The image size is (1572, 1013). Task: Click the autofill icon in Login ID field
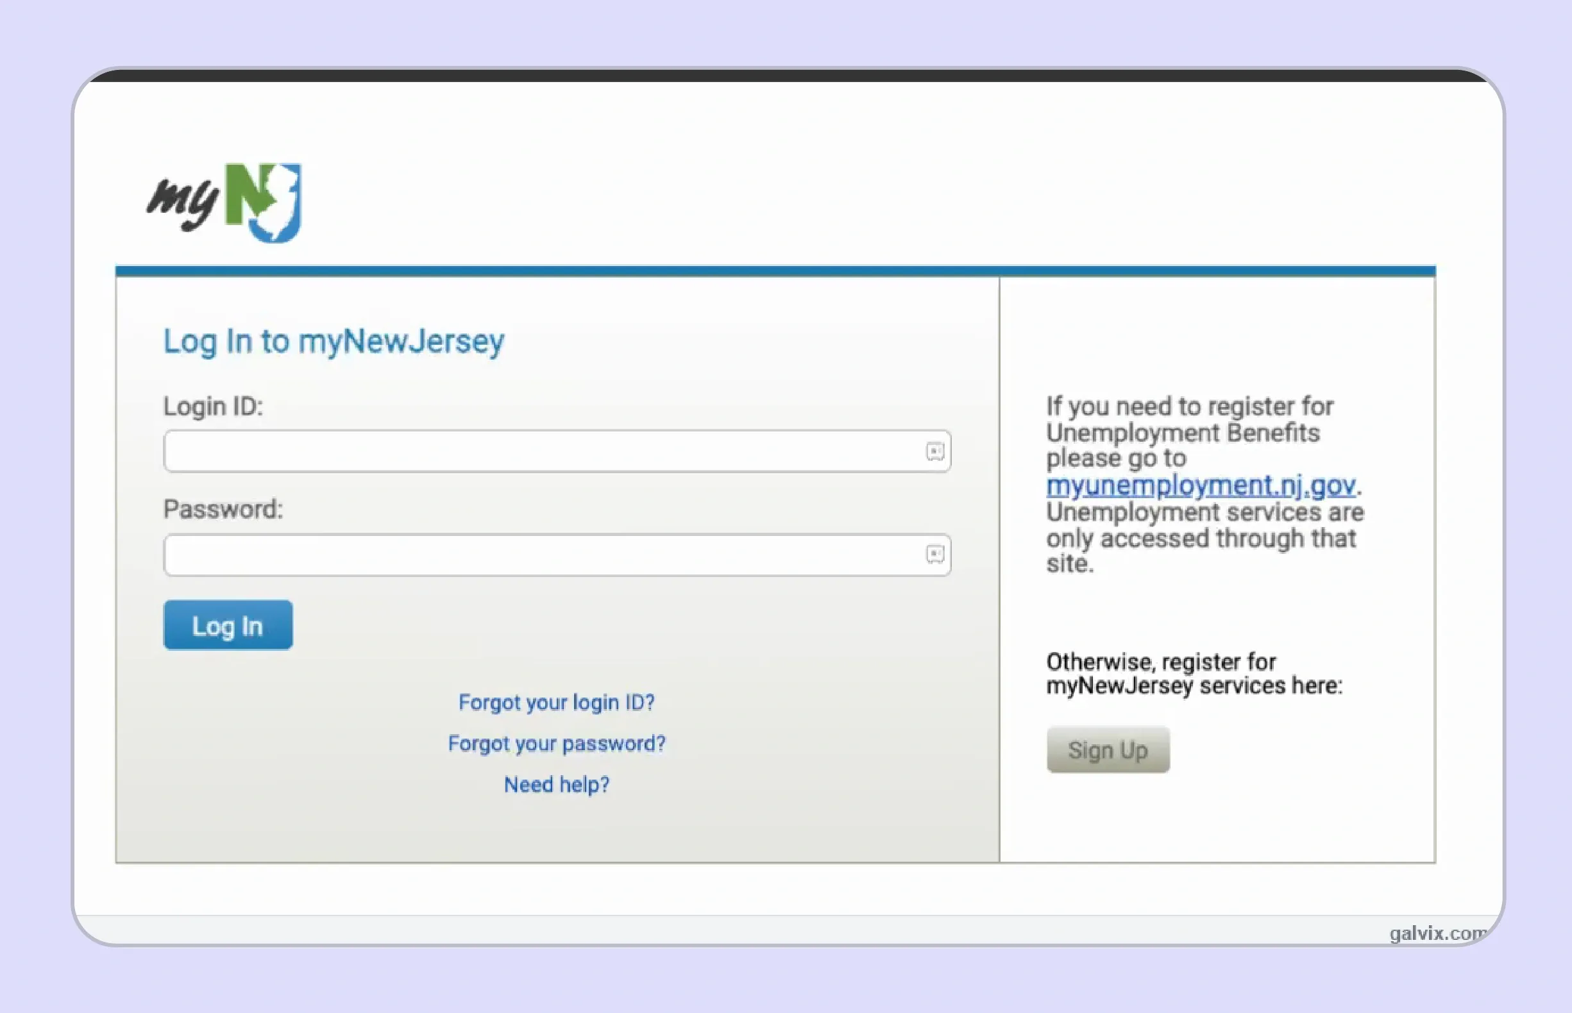click(935, 451)
